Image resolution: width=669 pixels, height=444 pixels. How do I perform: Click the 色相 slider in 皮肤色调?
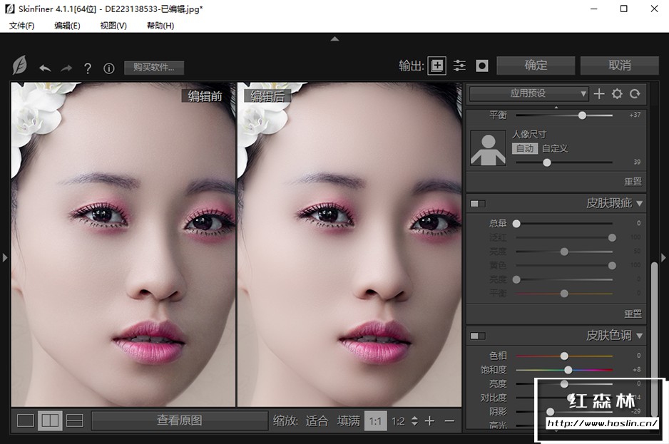(564, 356)
